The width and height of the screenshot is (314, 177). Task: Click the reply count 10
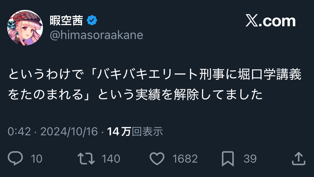(x=36, y=159)
